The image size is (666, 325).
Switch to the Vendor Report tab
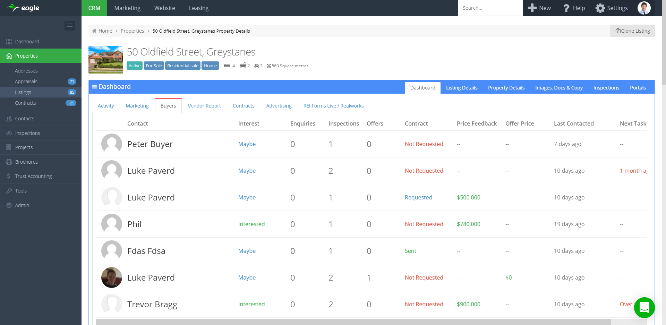[x=204, y=106]
